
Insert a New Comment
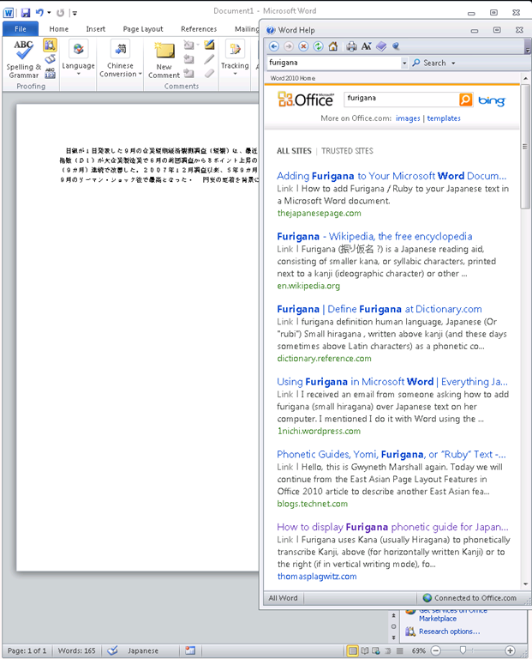pos(164,58)
